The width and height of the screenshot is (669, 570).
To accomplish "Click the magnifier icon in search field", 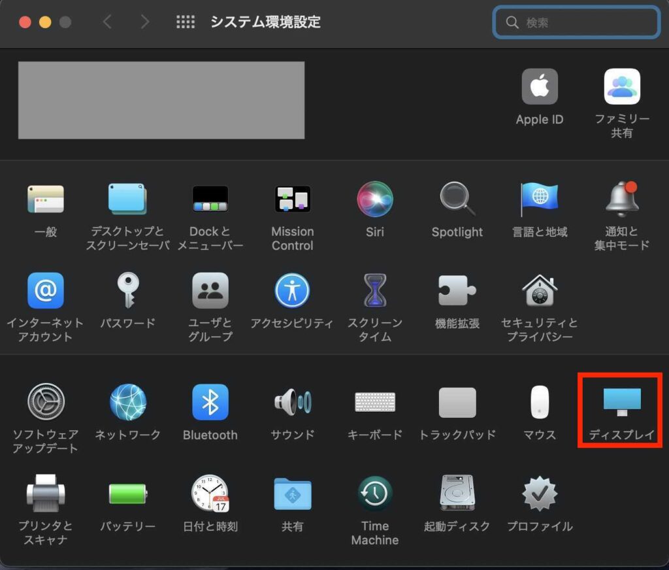I will (x=512, y=22).
